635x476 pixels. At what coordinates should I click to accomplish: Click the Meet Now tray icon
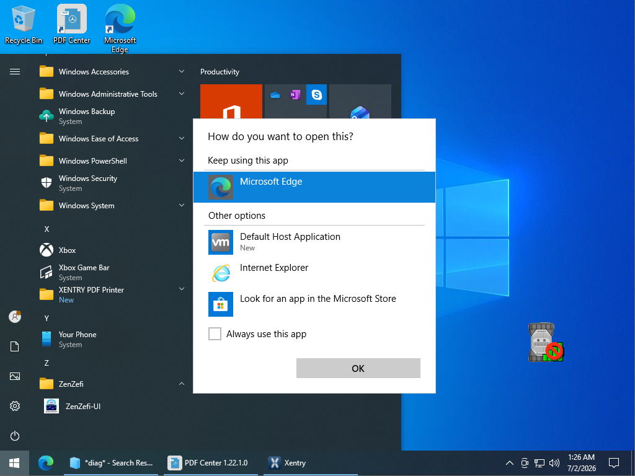pos(525,462)
